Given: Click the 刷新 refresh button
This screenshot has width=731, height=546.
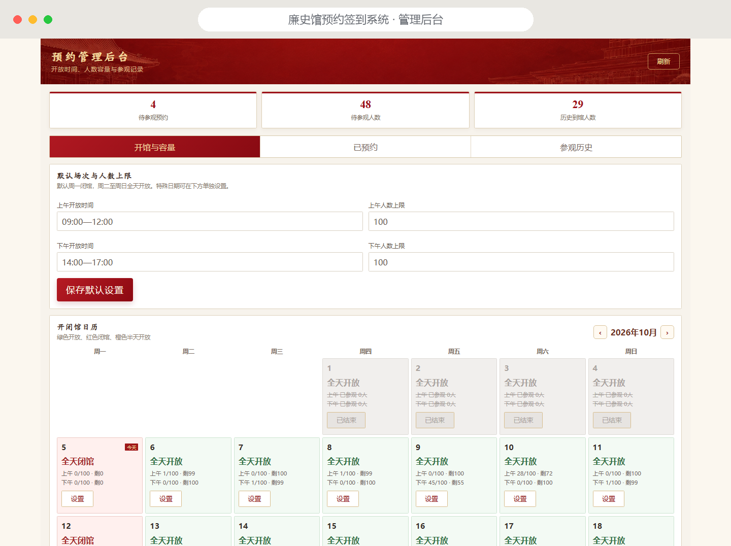Looking at the screenshot, I should tap(663, 61).
